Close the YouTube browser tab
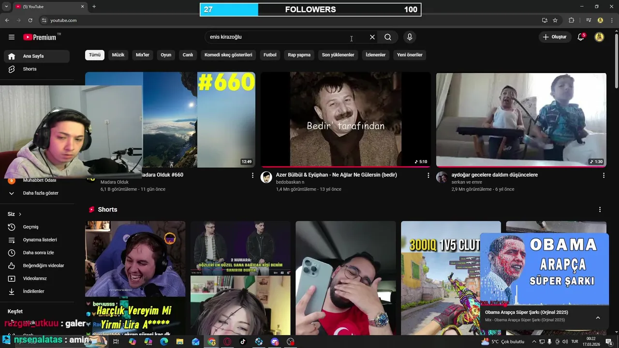Viewport: 619px width, 348px height. 82,6
